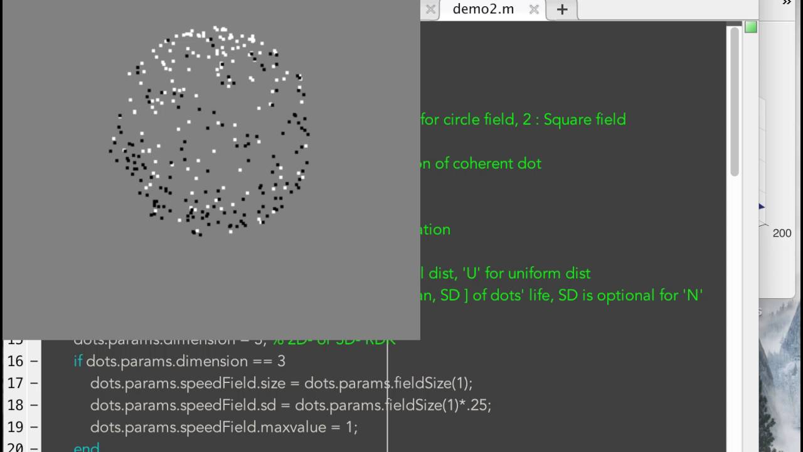
Task: Expand the hidden toolbar items chevron
Action: (x=787, y=3)
